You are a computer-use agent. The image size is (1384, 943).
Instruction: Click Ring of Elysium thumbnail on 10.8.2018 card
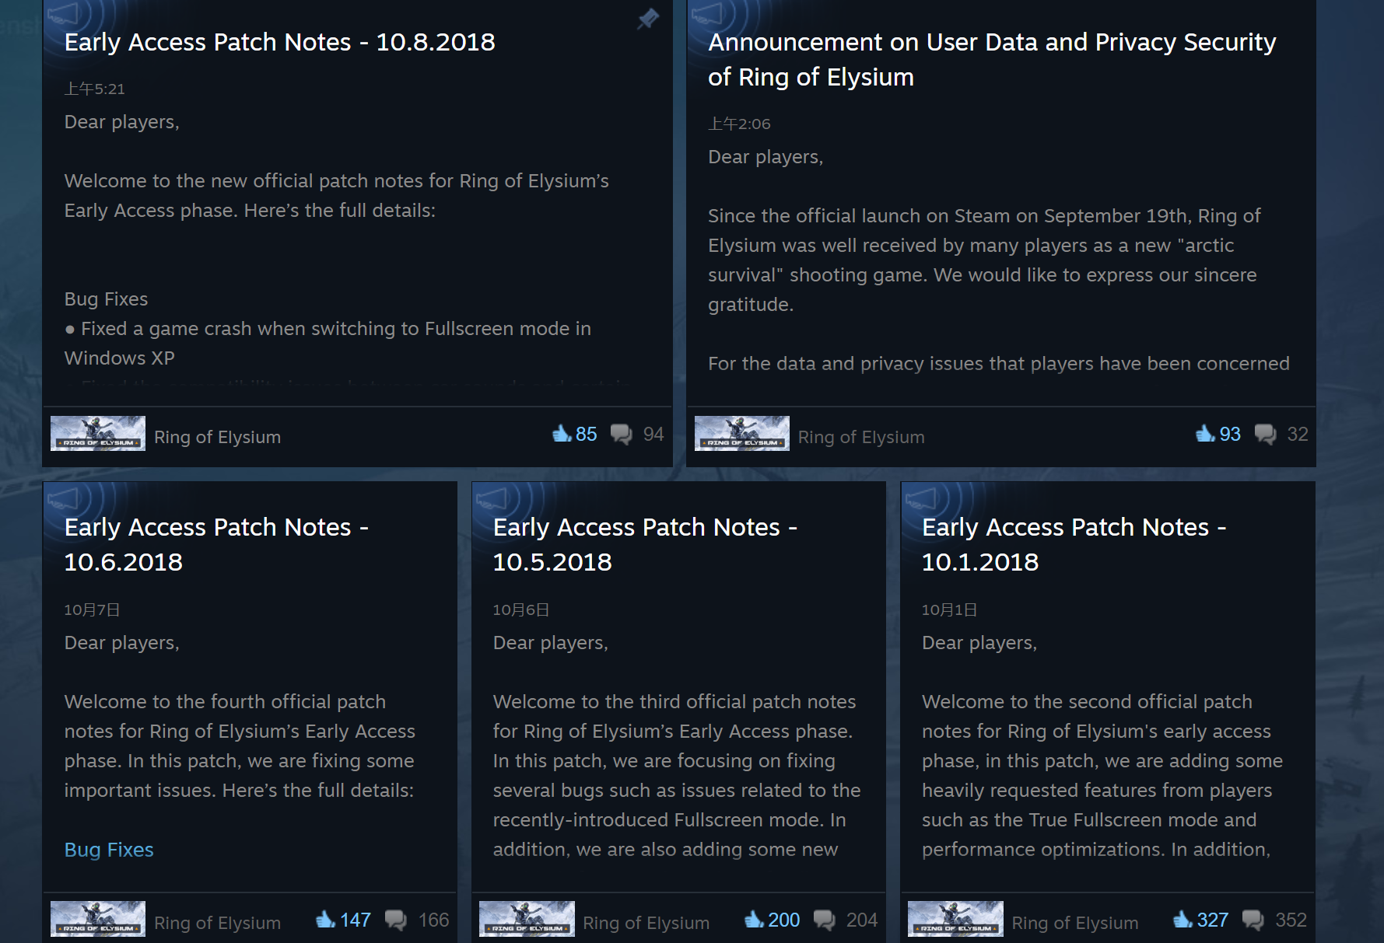click(x=98, y=433)
